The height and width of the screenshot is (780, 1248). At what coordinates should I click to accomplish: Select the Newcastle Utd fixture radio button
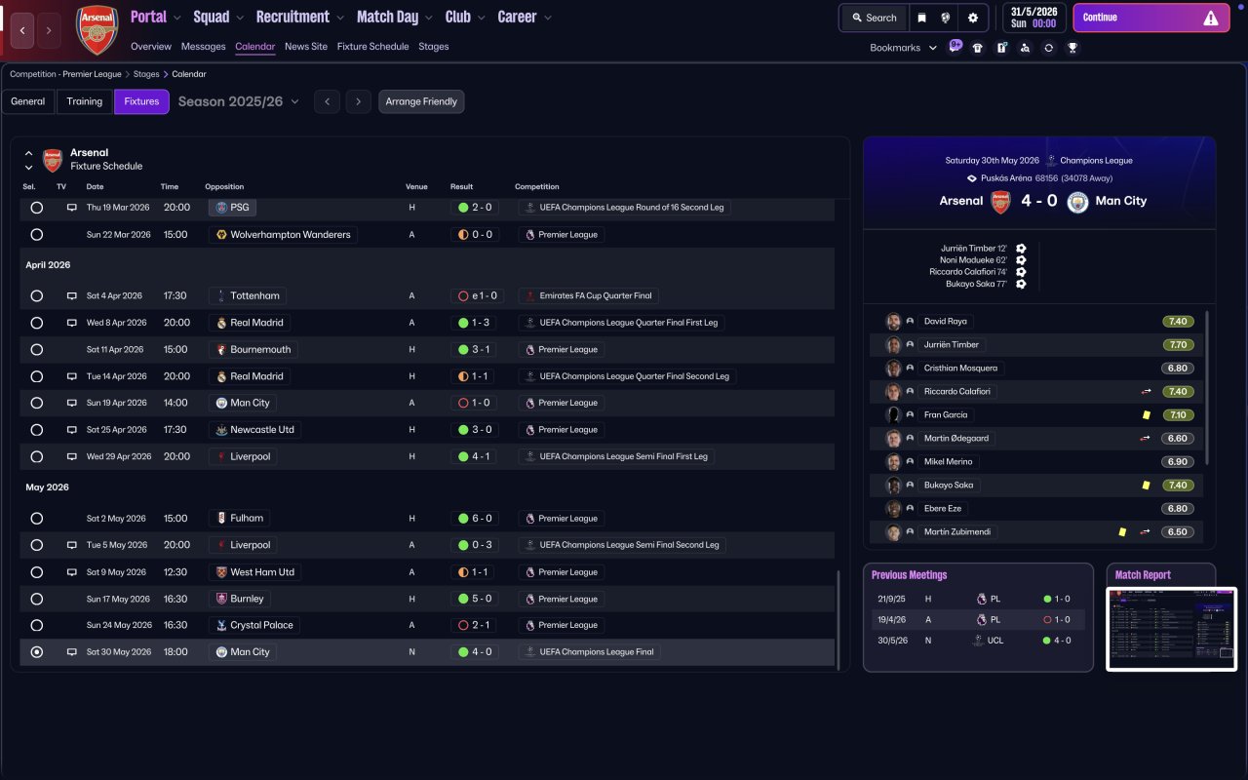(x=37, y=430)
